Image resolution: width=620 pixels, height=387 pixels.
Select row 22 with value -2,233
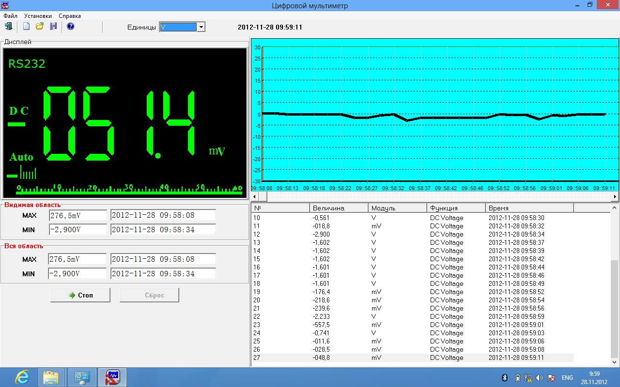(x=413, y=316)
